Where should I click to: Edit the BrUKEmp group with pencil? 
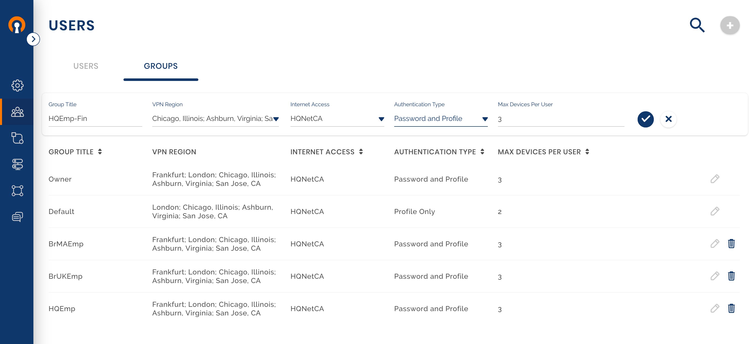tap(715, 276)
